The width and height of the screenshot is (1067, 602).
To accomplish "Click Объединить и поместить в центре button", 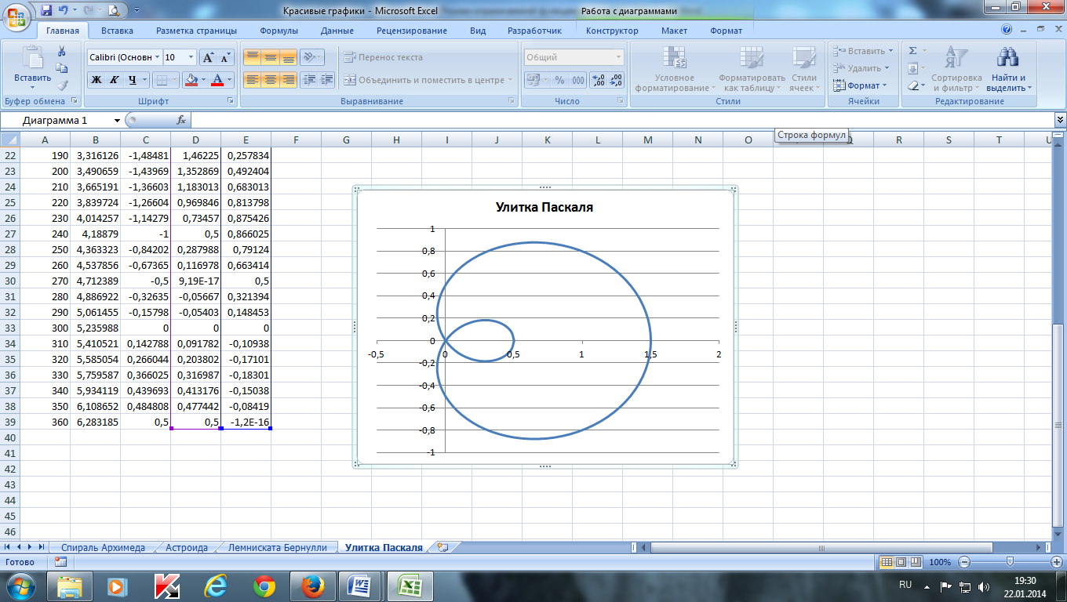I will pos(428,80).
